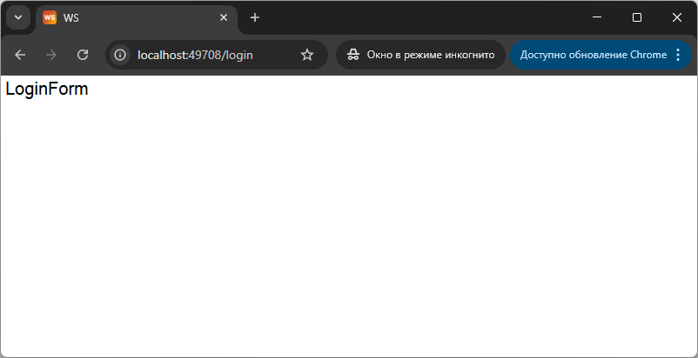Reload the localhost login page
Image resolution: width=698 pixels, height=358 pixels.
pos(83,55)
